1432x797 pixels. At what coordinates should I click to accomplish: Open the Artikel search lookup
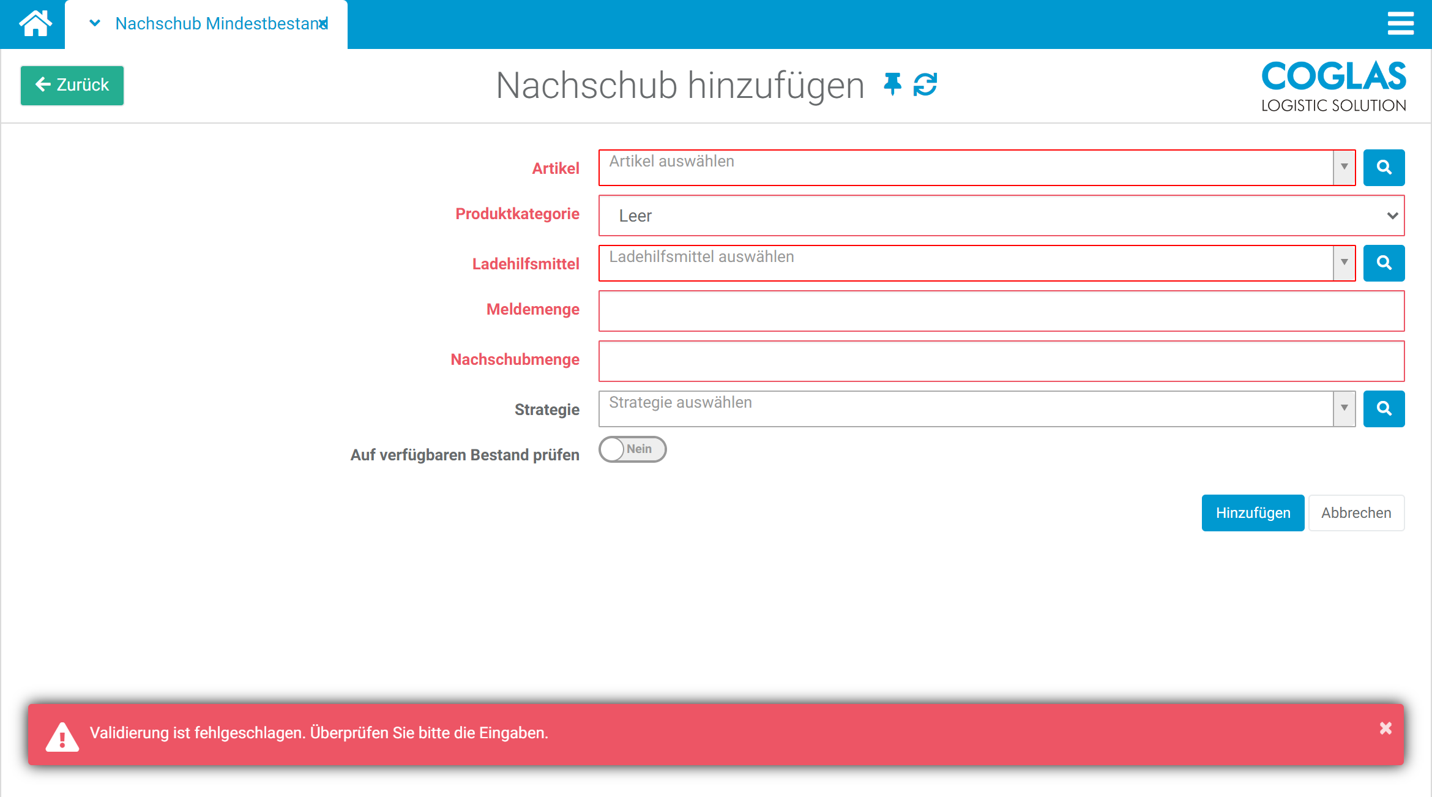(x=1384, y=167)
